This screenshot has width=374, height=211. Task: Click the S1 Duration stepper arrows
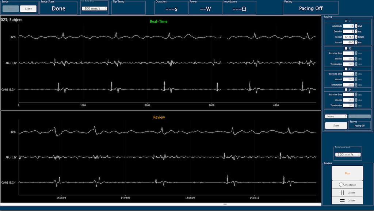[x=356, y=31]
